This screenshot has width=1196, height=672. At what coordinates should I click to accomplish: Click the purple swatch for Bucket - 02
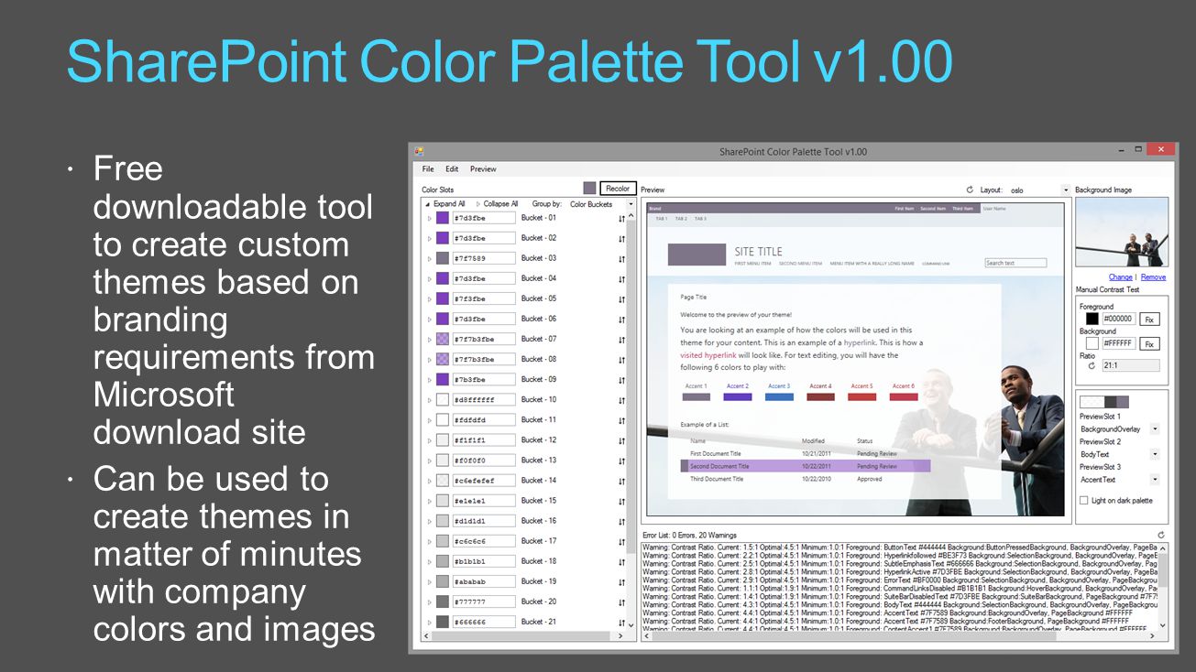(443, 238)
